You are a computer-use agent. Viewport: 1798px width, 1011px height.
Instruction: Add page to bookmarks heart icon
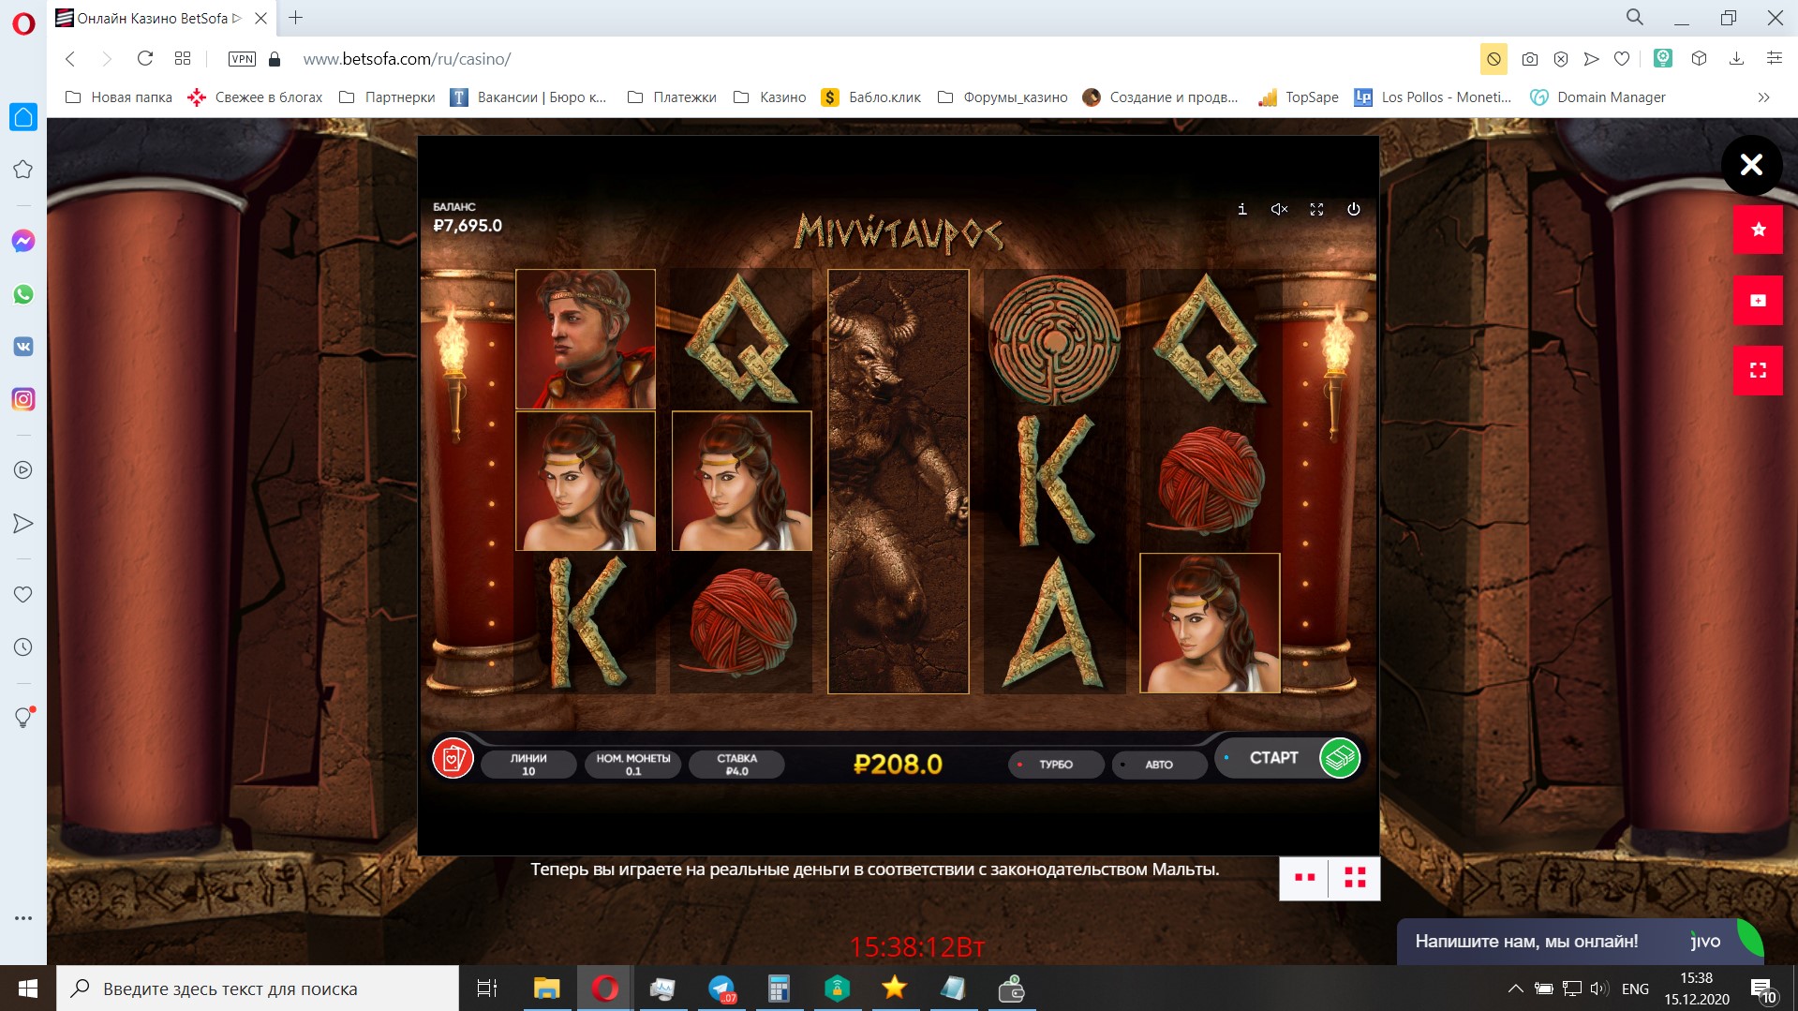pos(1622,58)
